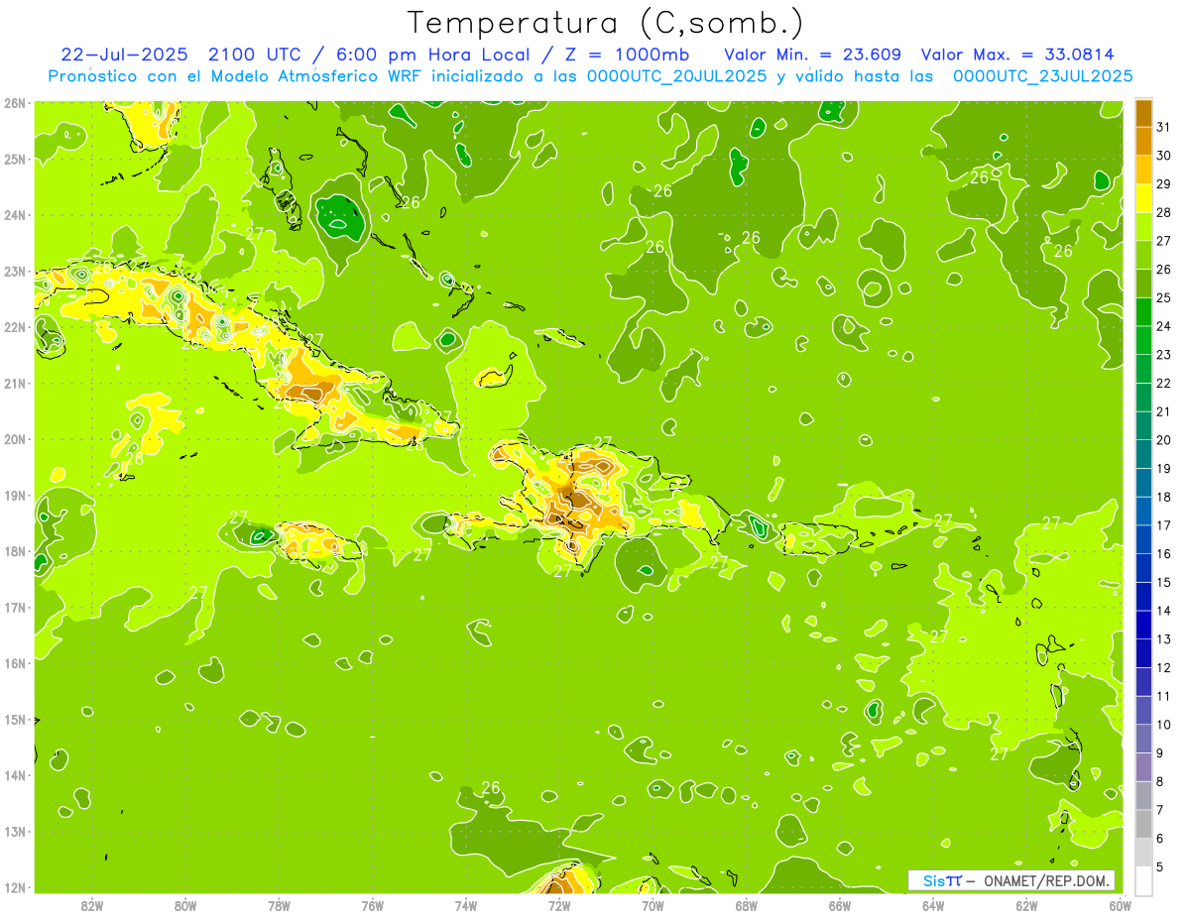The height and width of the screenshot is (919, 1190).
Task: Click the legend swatch between 24 and 25
Action: pos(1143,311)
